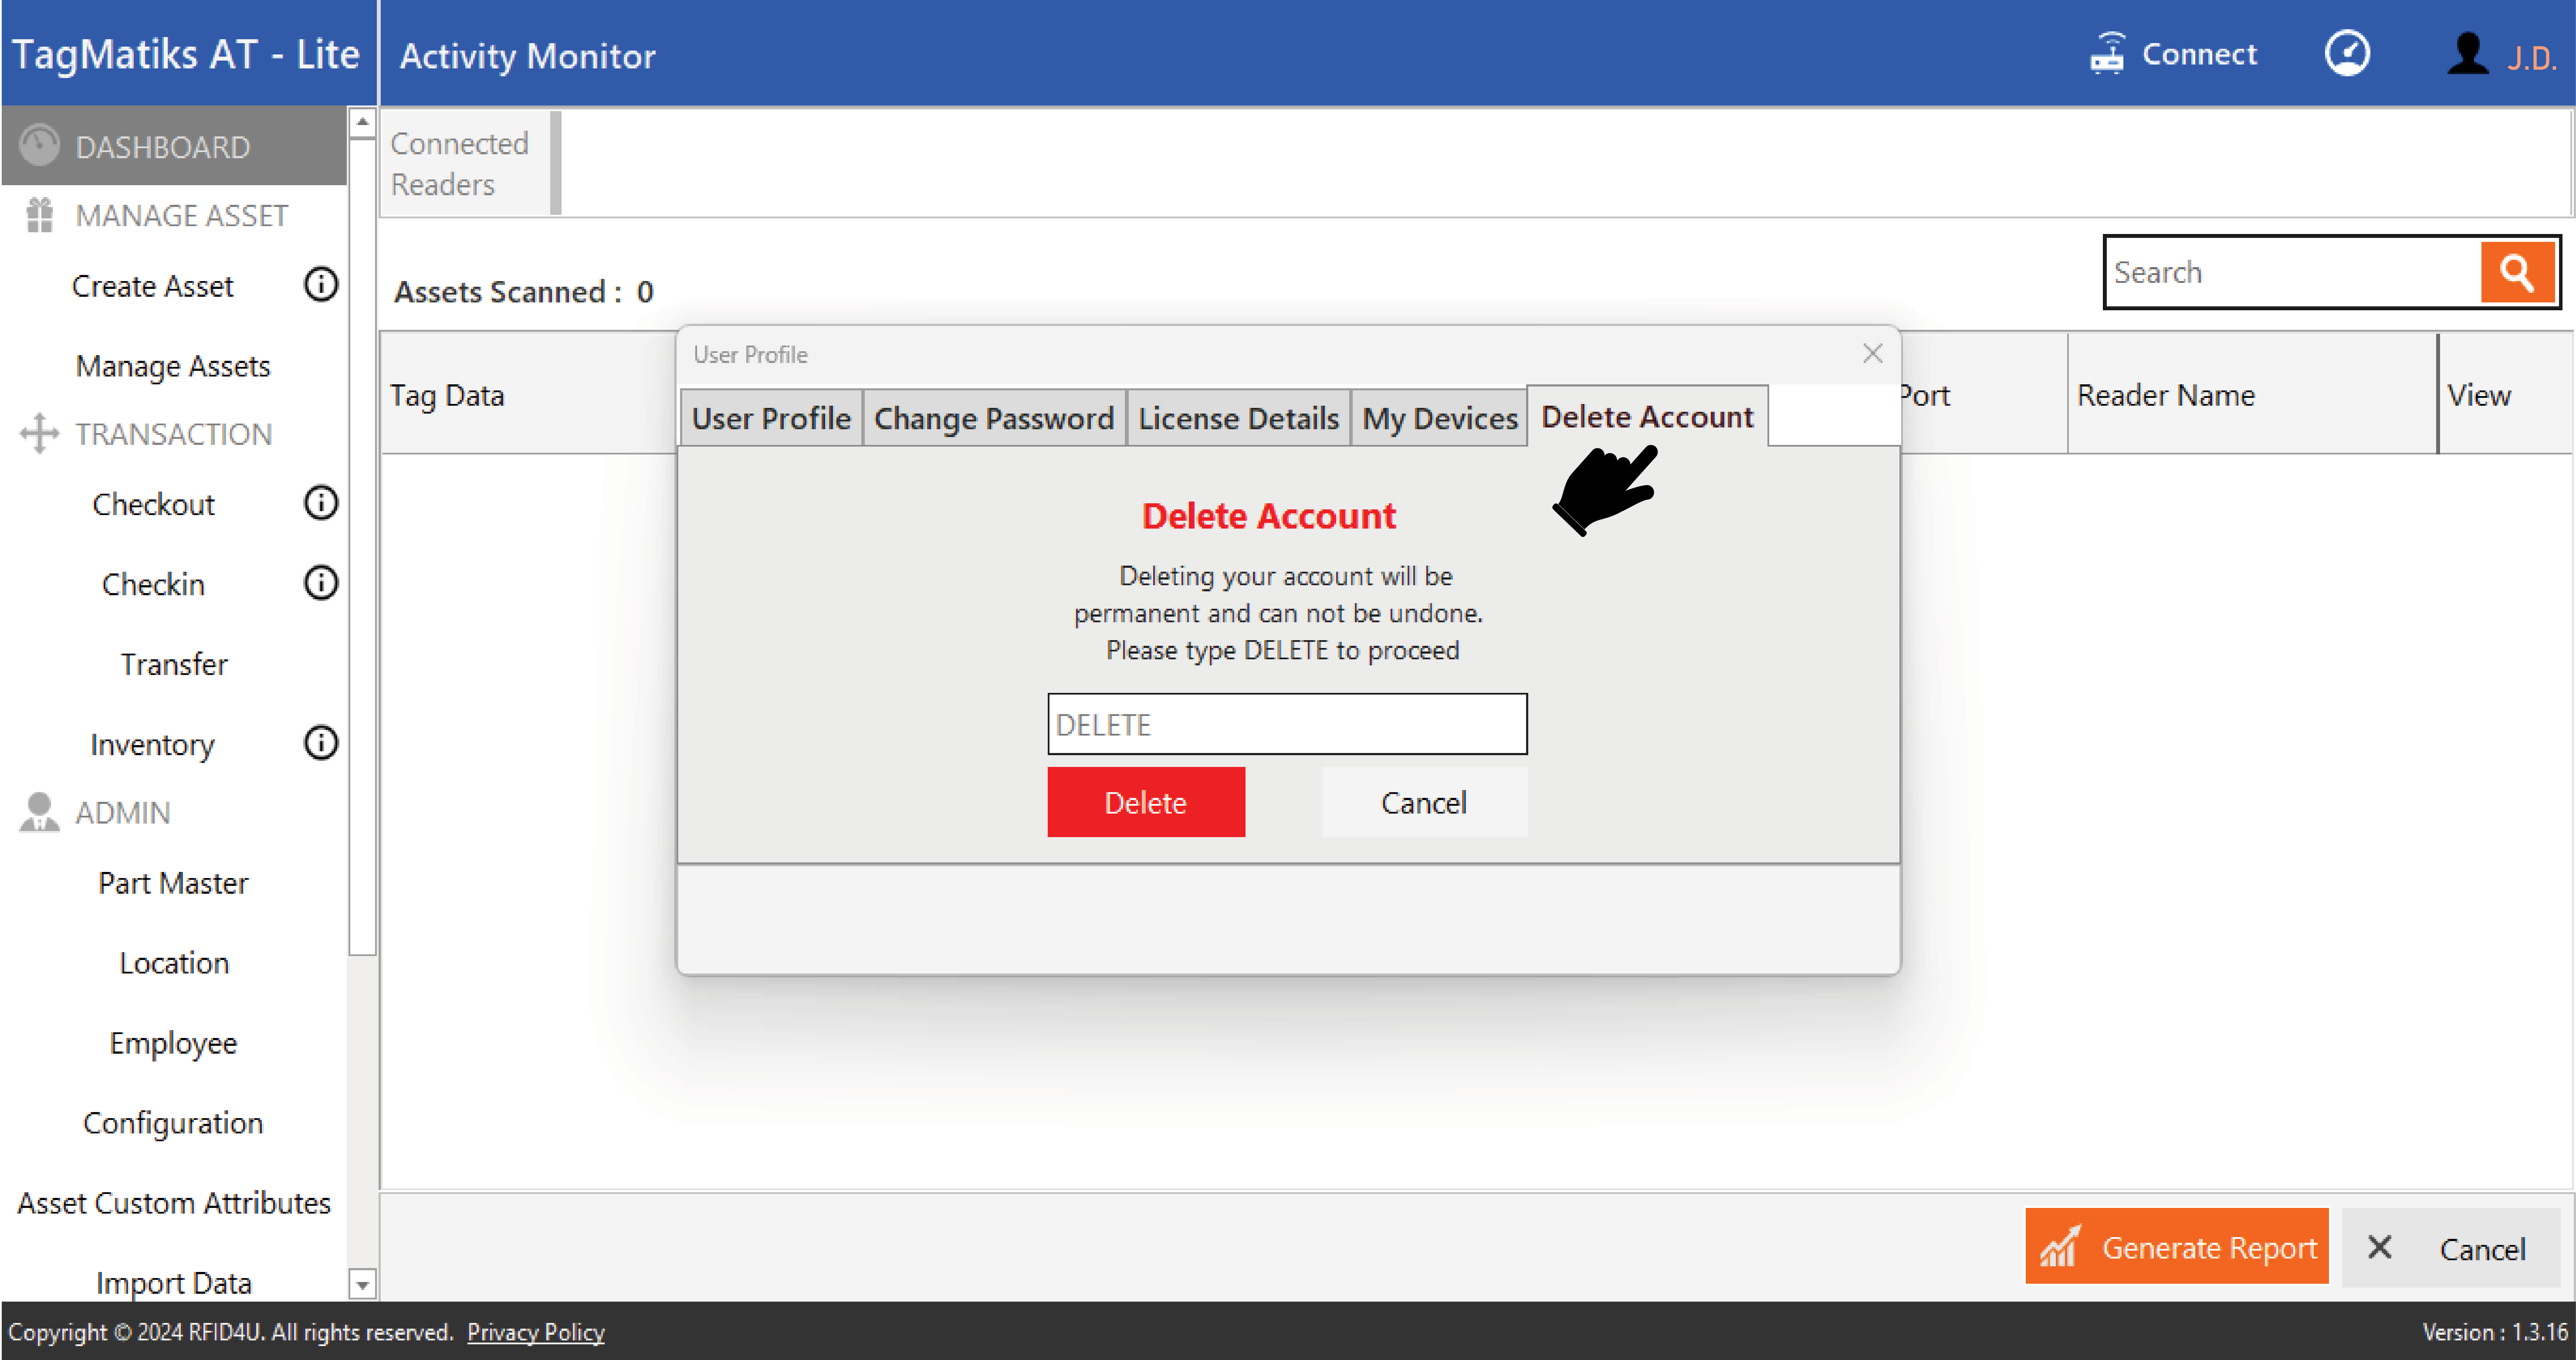Image resolution: width=2576 pixels, height=1360 pixels.
Task: Switch to the Change Password tab
Action: [x=993, y=418]
